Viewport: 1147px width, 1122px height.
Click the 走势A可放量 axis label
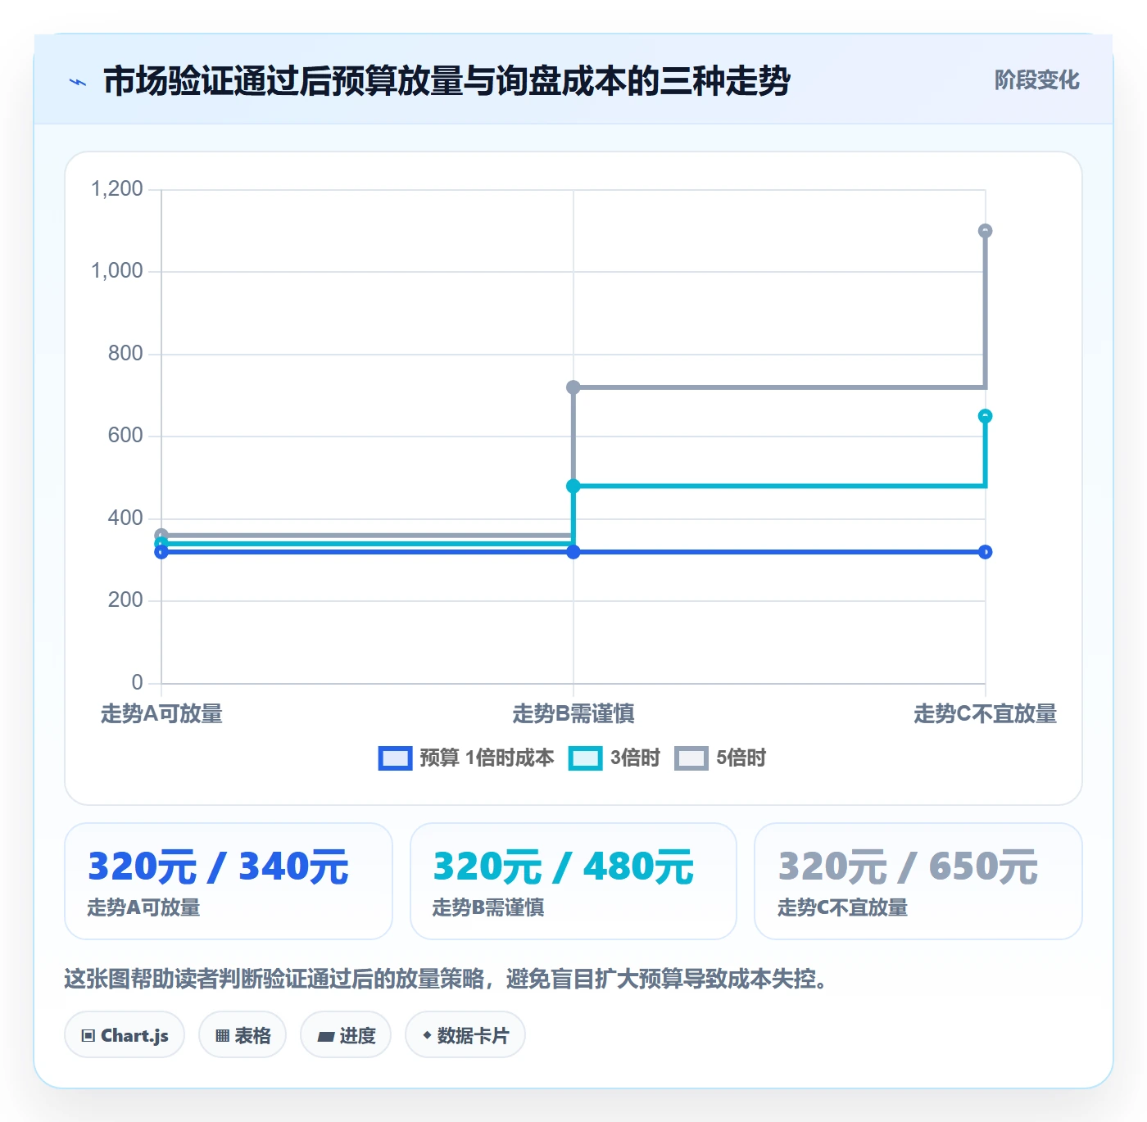coord(161,714)
